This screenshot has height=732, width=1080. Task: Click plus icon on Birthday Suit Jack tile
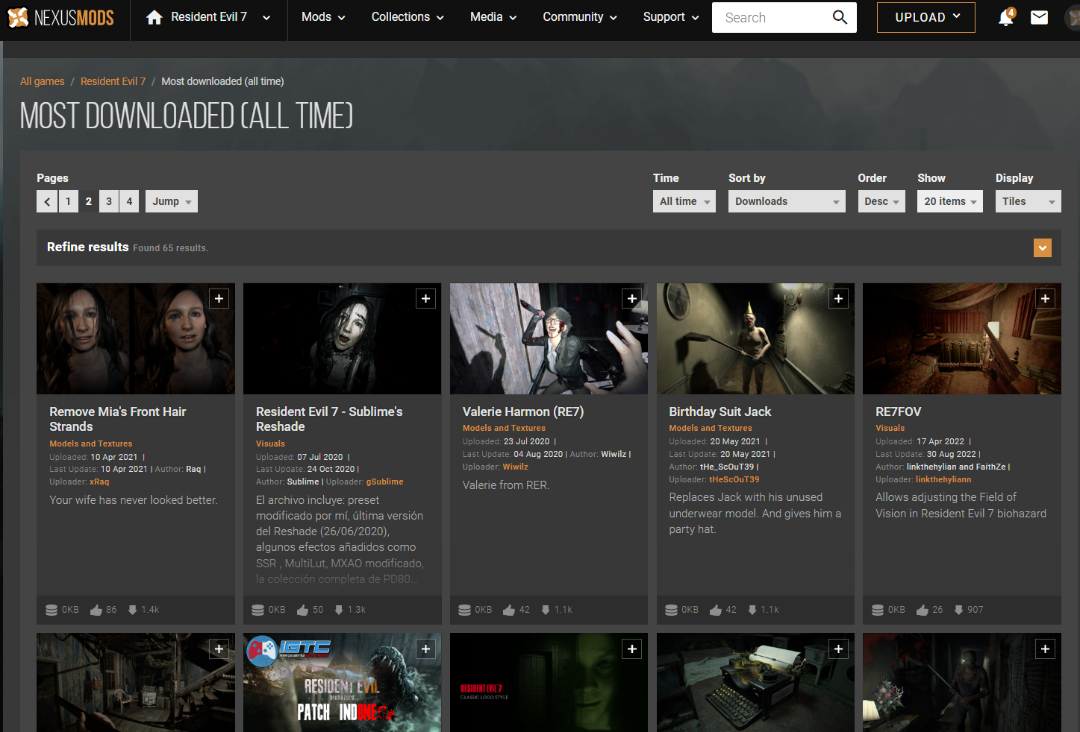coord(839,299)
